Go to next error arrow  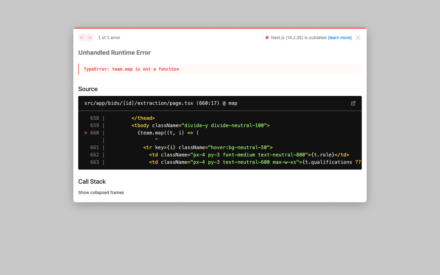(x=90, y=38)
